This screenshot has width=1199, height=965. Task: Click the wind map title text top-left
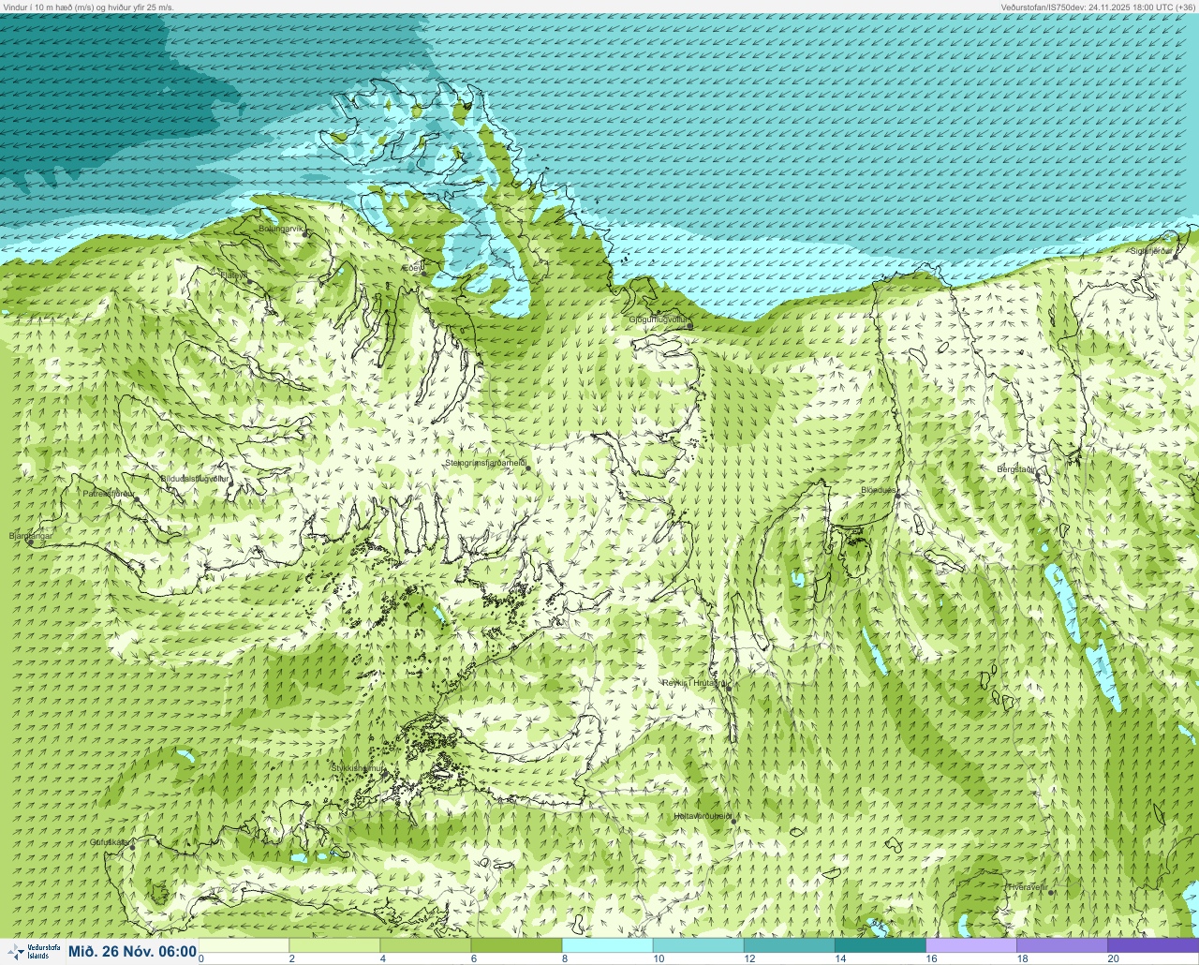[88, 7]
